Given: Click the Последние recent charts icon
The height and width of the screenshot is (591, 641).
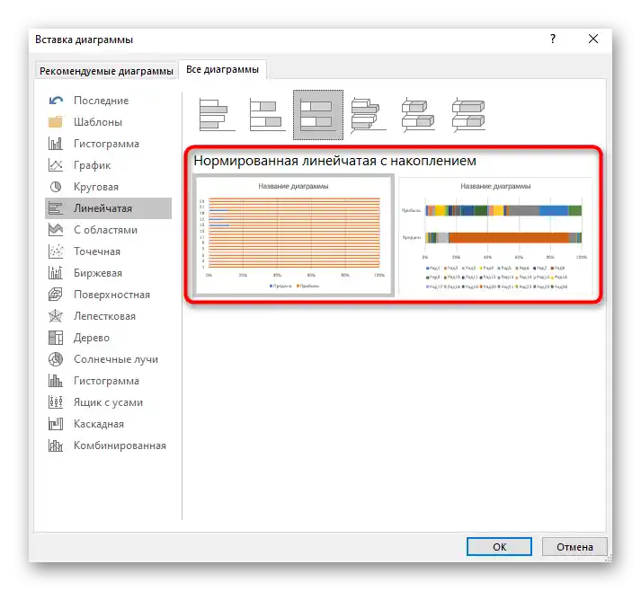Looking at the screenshot, I should coord(56,101).
